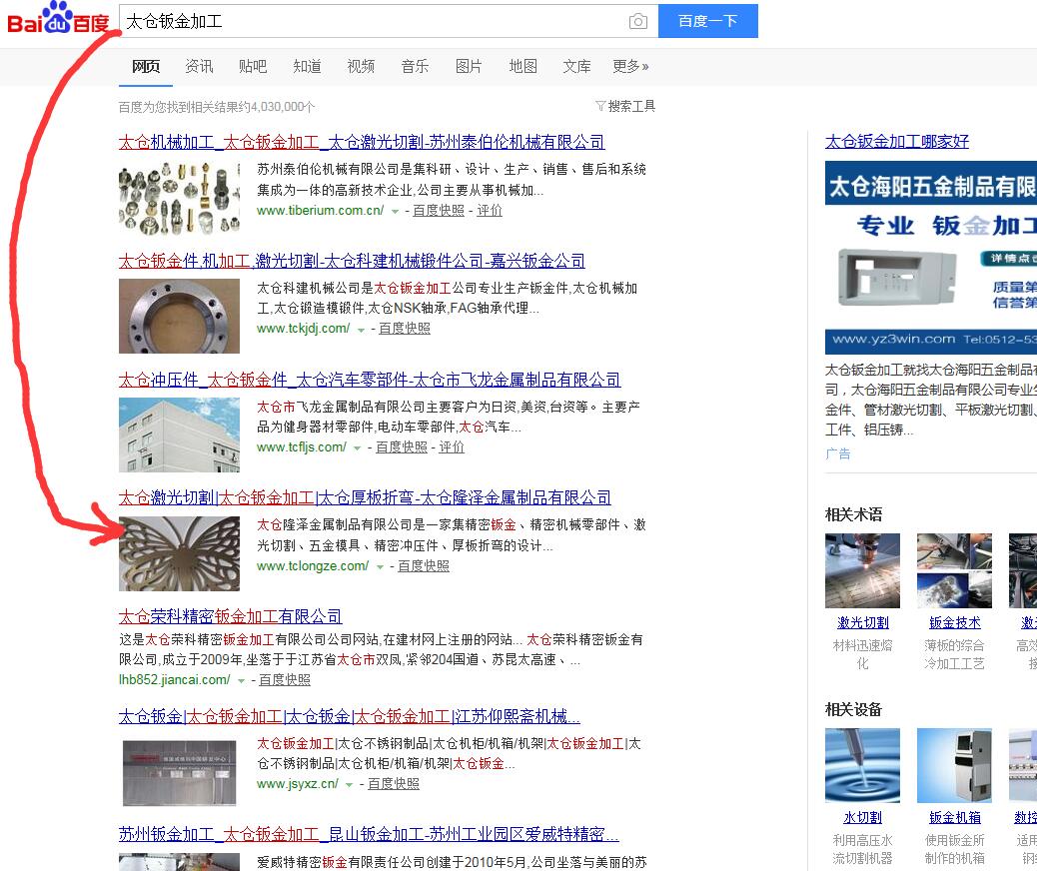Click the 钣金机箱 cabinet image
This screenshot has width=1037, height=871.
tap(954, 765)
